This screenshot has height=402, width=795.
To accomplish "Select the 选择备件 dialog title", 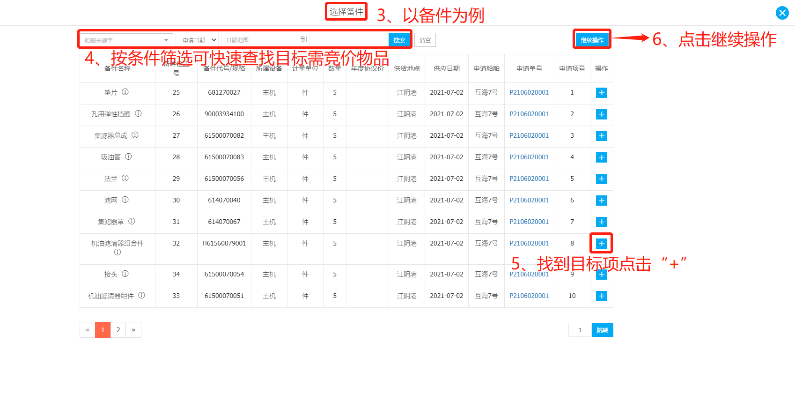I will point(346,12).
